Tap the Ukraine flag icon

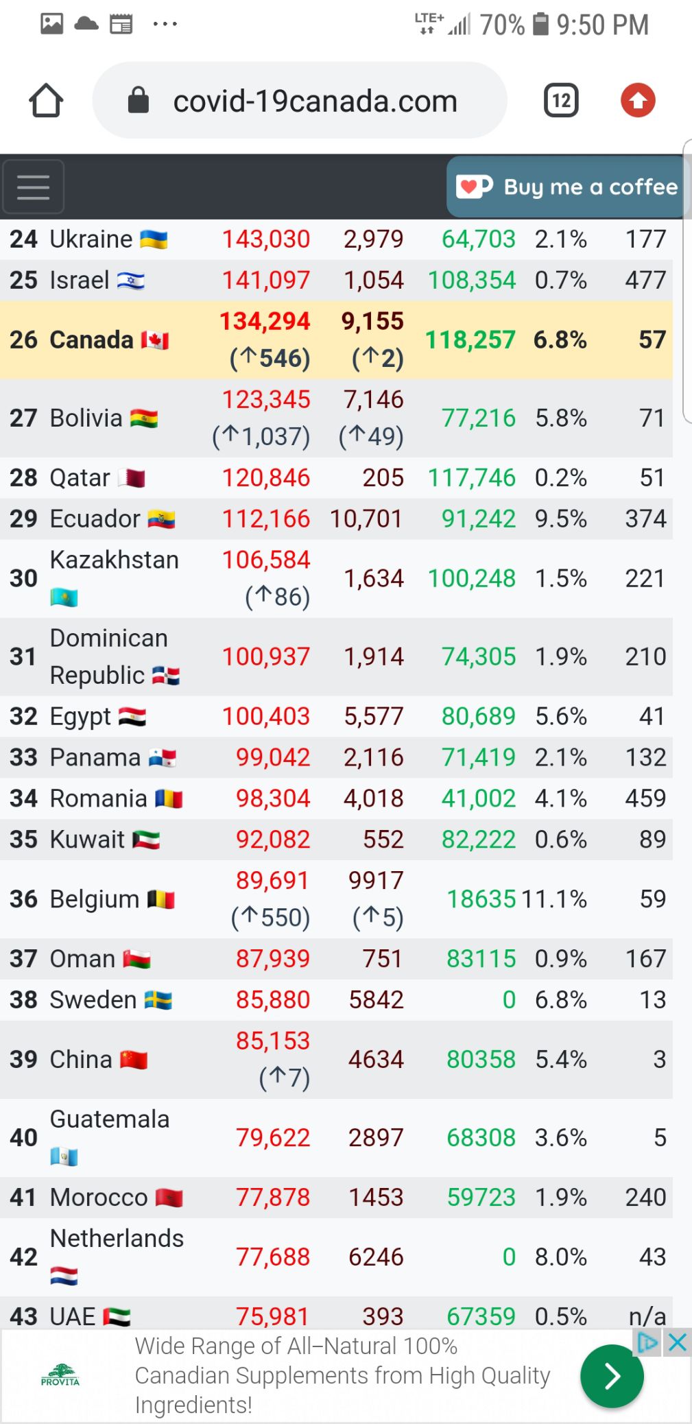click(x=154, y=239)
